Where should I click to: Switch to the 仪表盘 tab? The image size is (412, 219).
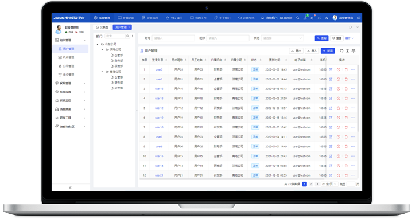pyautogui.click(x=102, y=28)
